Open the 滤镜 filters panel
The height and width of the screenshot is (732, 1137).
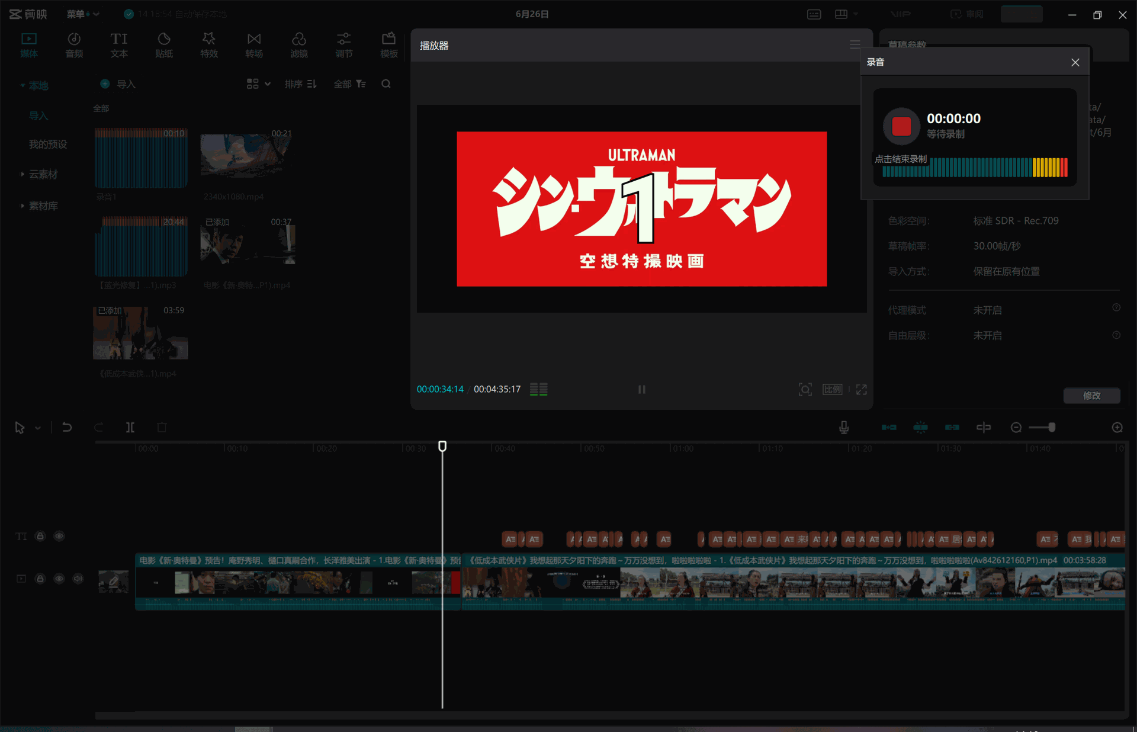299,45
